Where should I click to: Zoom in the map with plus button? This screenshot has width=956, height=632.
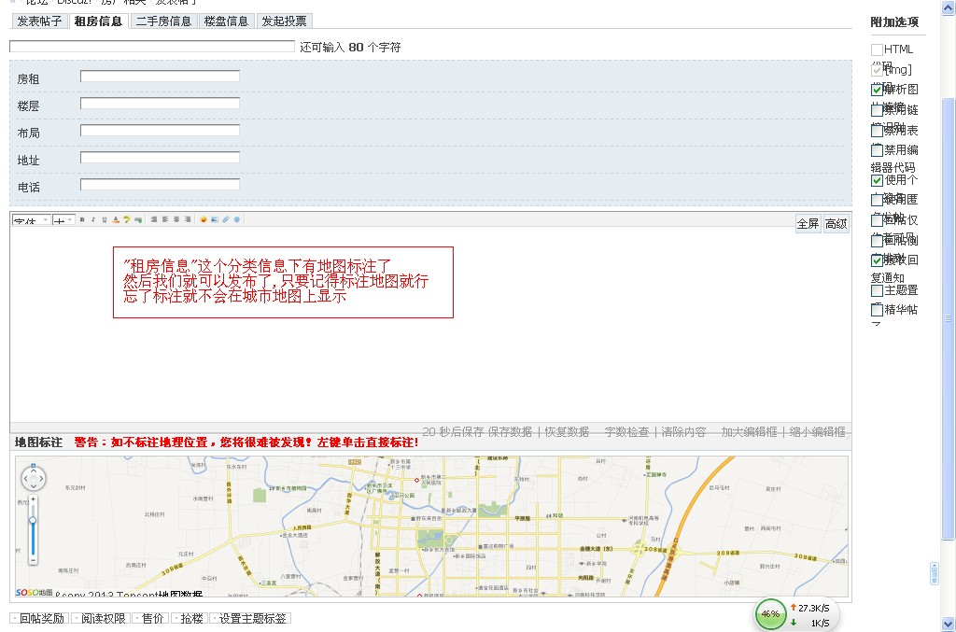coord(33,499)
